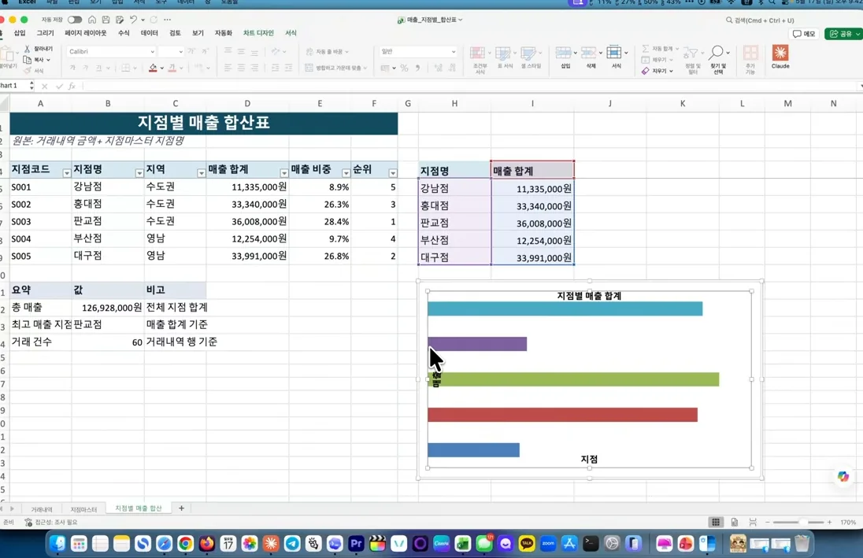The height and width of the screenshot is (558, 863).
Task: Apply percent style with % icon
Action: (404, 68)
